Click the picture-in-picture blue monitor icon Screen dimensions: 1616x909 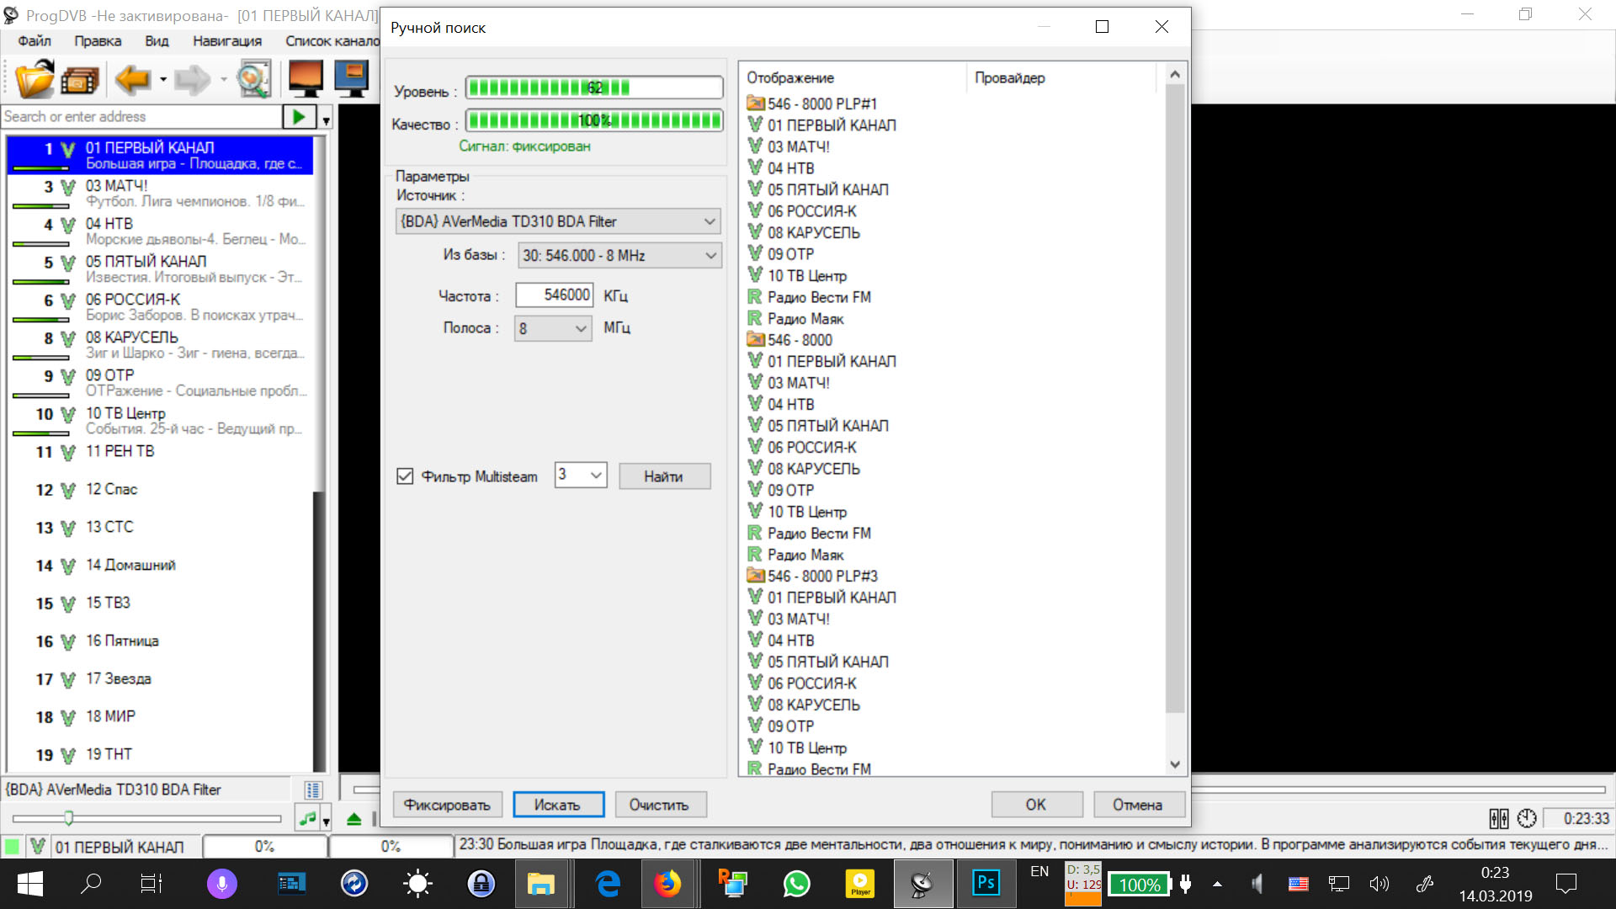[x=351, y=80]
